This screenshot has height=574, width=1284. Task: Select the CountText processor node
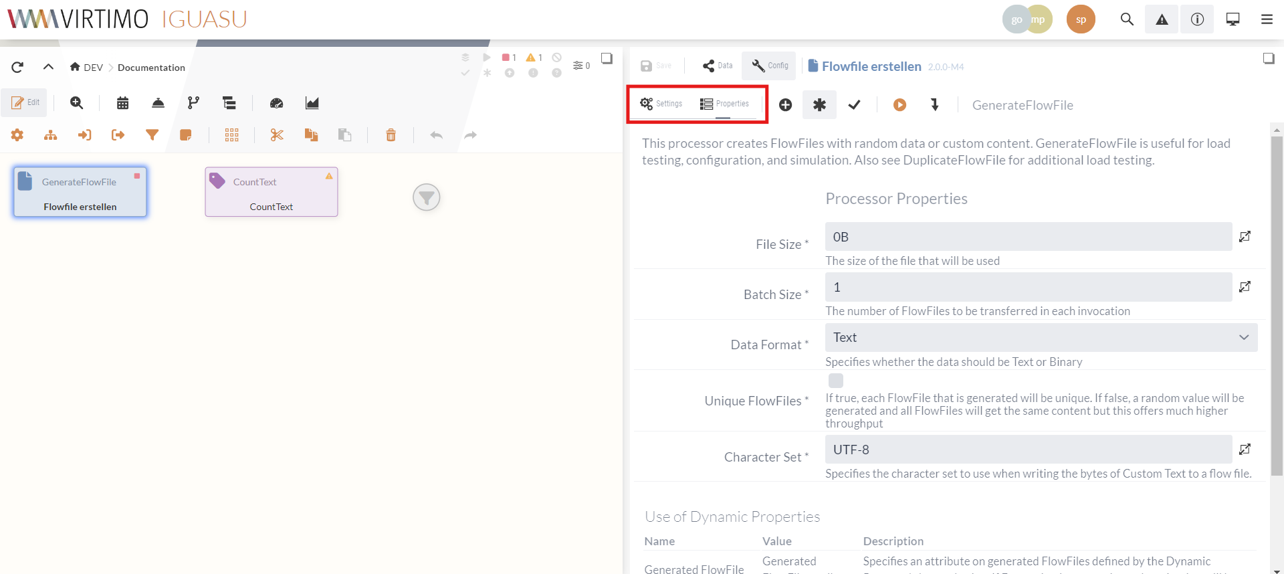(x=271, y=192)
